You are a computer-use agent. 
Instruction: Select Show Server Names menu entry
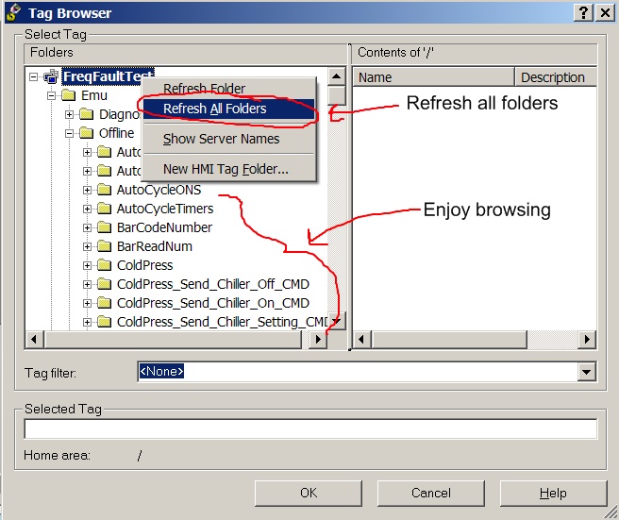pos(229,139)
